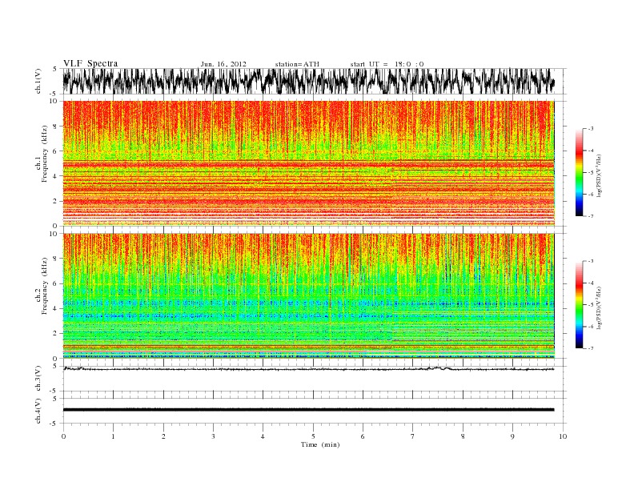This screenshot has width=634, height=490.
Task: Click the "9" tick on the time axis
Action: pyautogui.click(x=512, y=436)
